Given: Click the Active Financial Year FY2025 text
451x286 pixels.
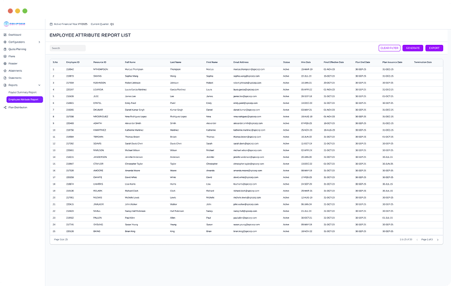Looking at the screenshot, I should coord(70,24).
